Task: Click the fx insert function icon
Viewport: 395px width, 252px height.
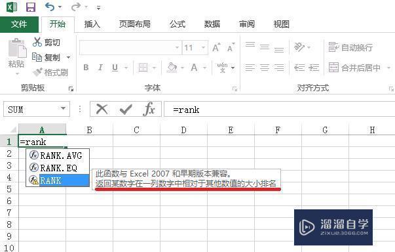Action: [x=149, y=109]
